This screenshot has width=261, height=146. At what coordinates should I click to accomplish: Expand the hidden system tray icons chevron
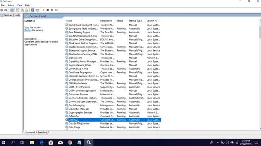[218, 142]
